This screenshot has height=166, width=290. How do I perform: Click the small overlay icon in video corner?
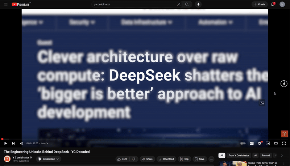[261, 103]
